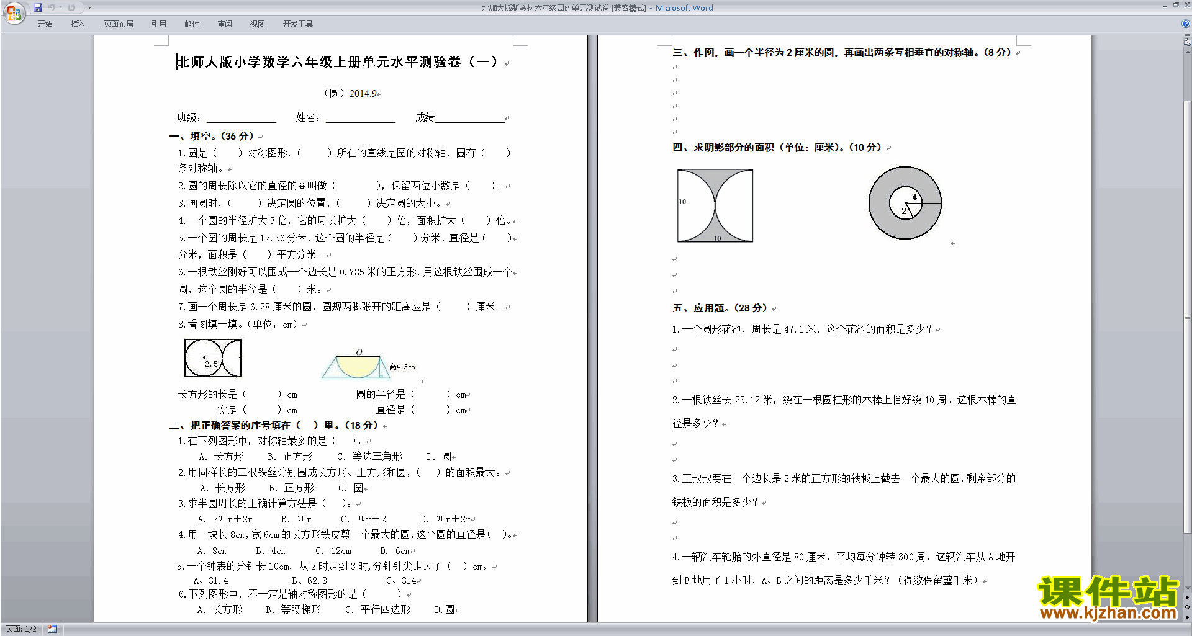Image resolution: width=1192 pixels, height=636 pixels.
Task: Click the vertical scrollbar down arrow
Action: coord(1187,588)
